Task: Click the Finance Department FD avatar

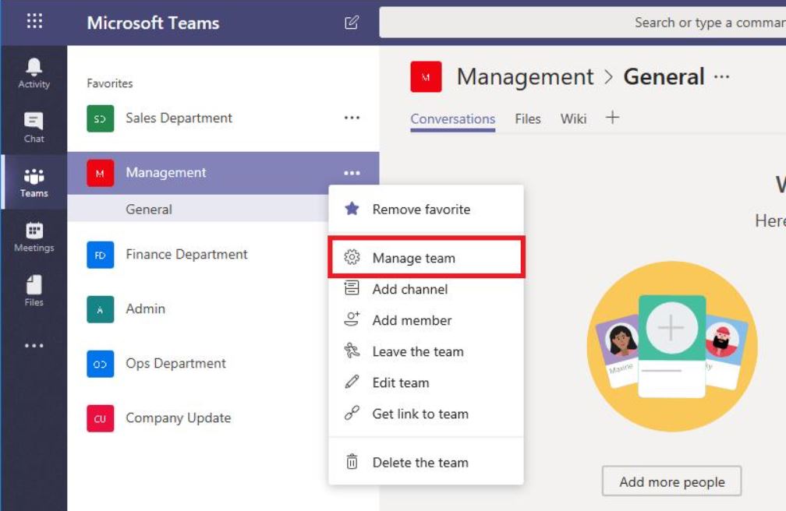Action: 100,255
